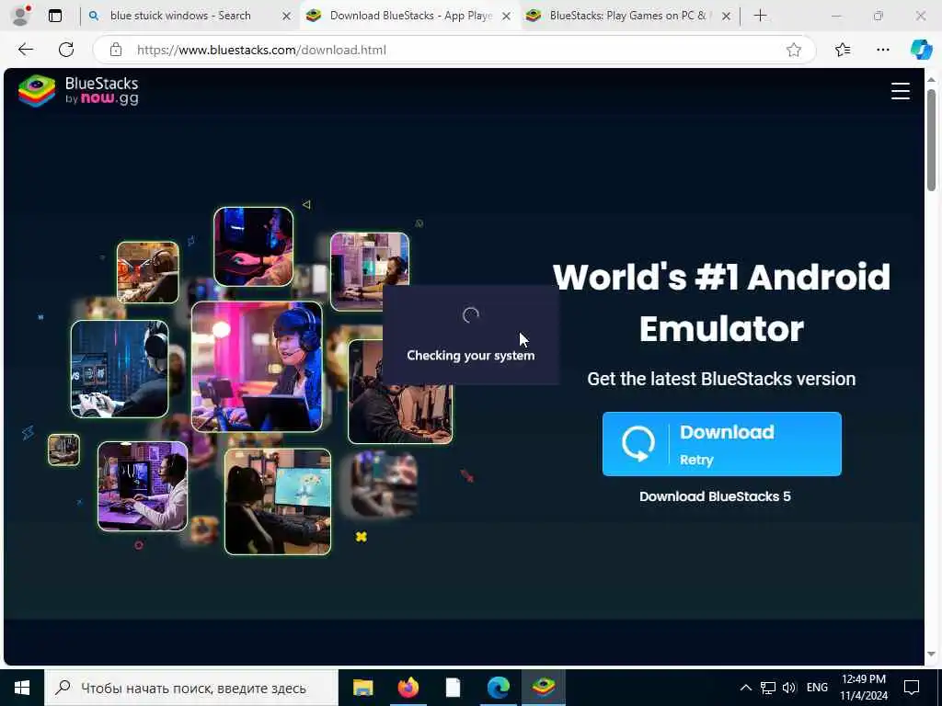Click the page scrollbar thumb
This screenshot has width=942, height=706.
point(931,140)
